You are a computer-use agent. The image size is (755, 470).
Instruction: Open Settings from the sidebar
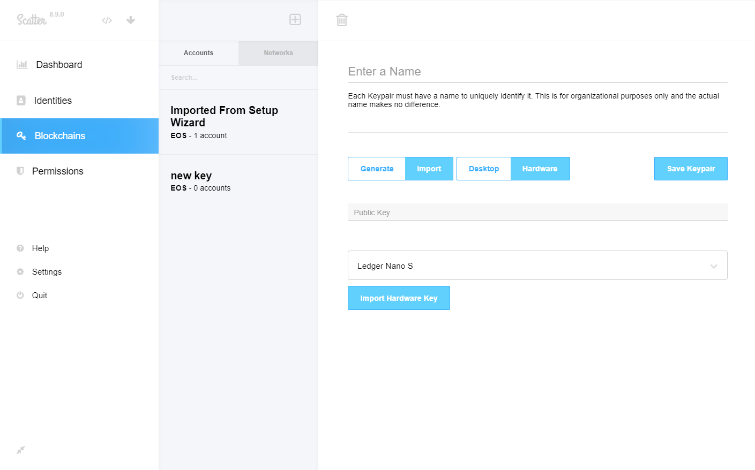pyautogui.click(x=47, y=272)
